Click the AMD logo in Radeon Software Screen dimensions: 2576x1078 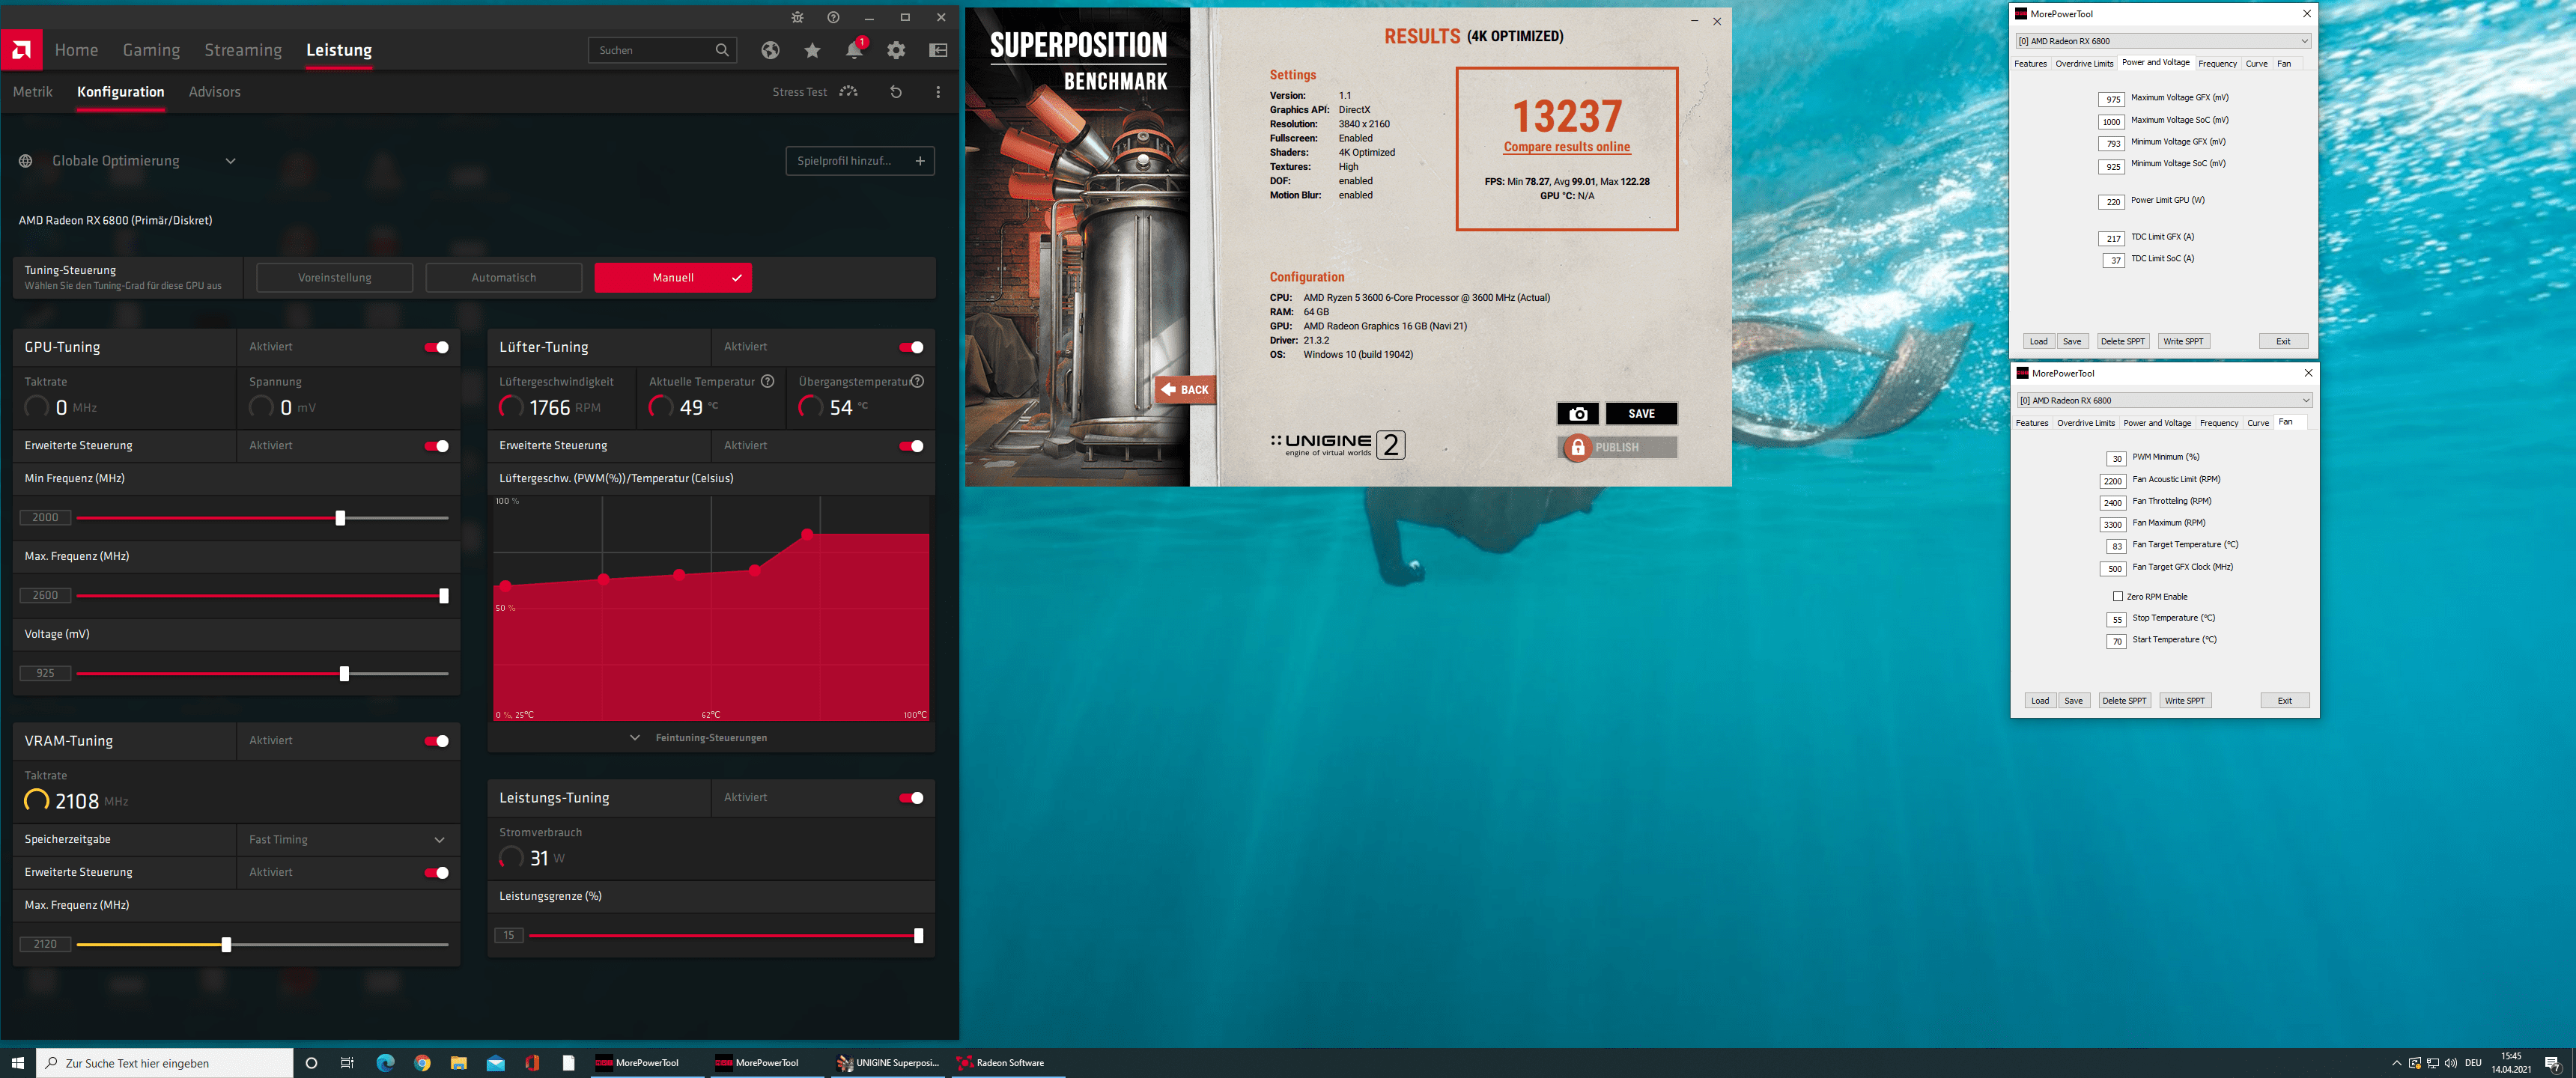21,49
